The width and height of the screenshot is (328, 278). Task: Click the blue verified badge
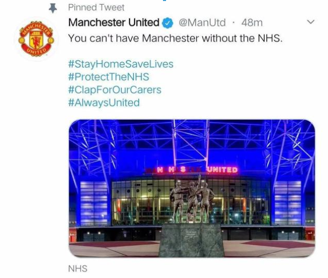coord(168,23)
